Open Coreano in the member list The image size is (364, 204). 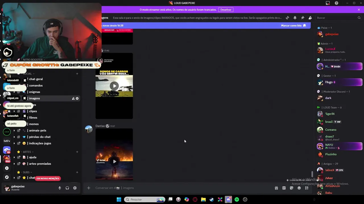339,130
